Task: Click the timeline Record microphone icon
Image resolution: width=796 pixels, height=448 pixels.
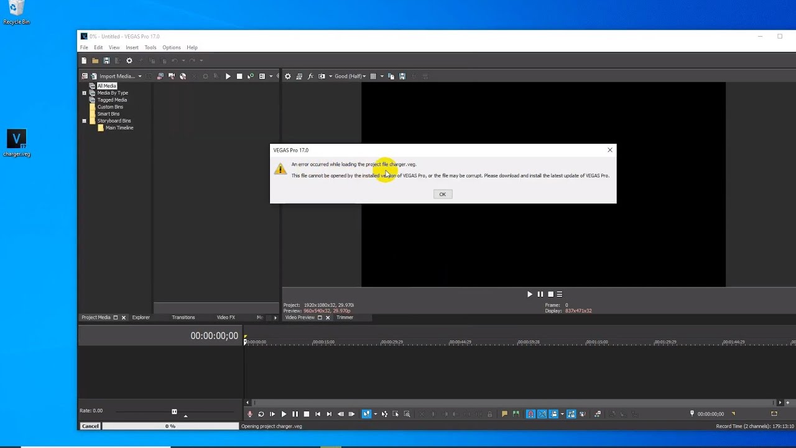Action: (x=250, y=414)
